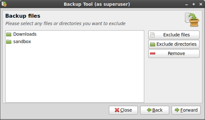Select the Downloads folder icon
This screenshot has width=205, height=120.
click(x=9, y=34)
